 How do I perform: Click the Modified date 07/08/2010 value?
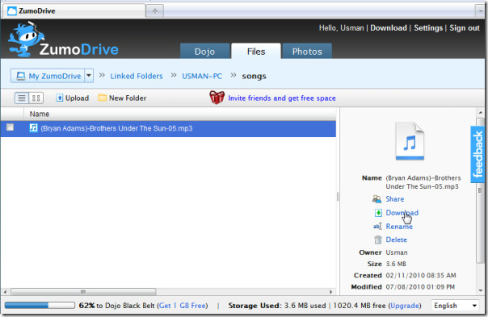pos(420,287)
